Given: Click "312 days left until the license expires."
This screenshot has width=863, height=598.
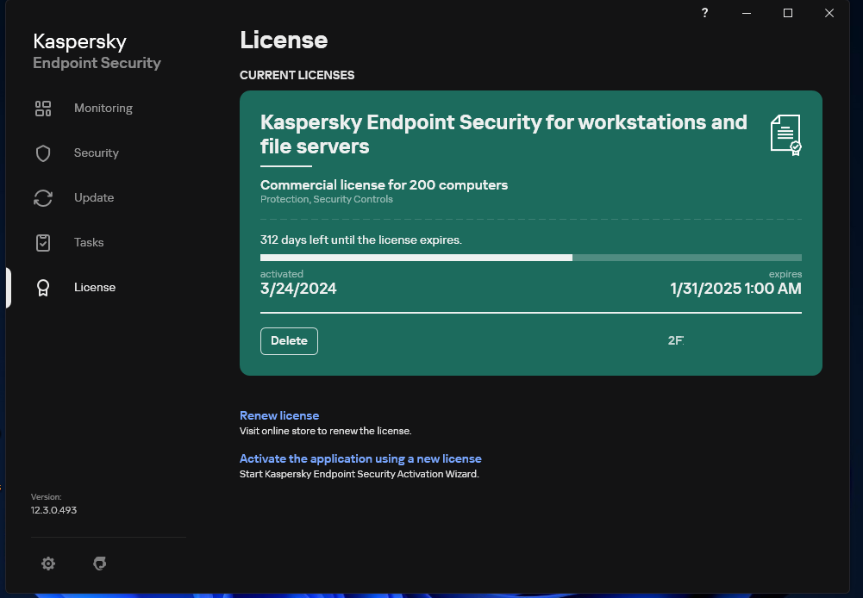Looking at the screenshot, I should coord(361,240).
